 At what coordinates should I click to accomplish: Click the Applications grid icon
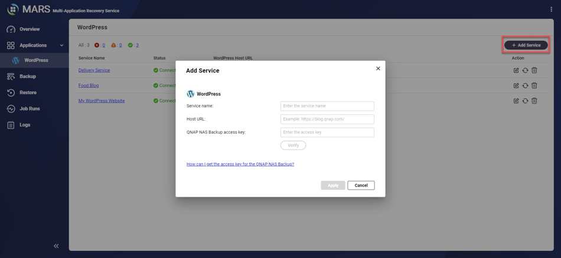point(11,45)
